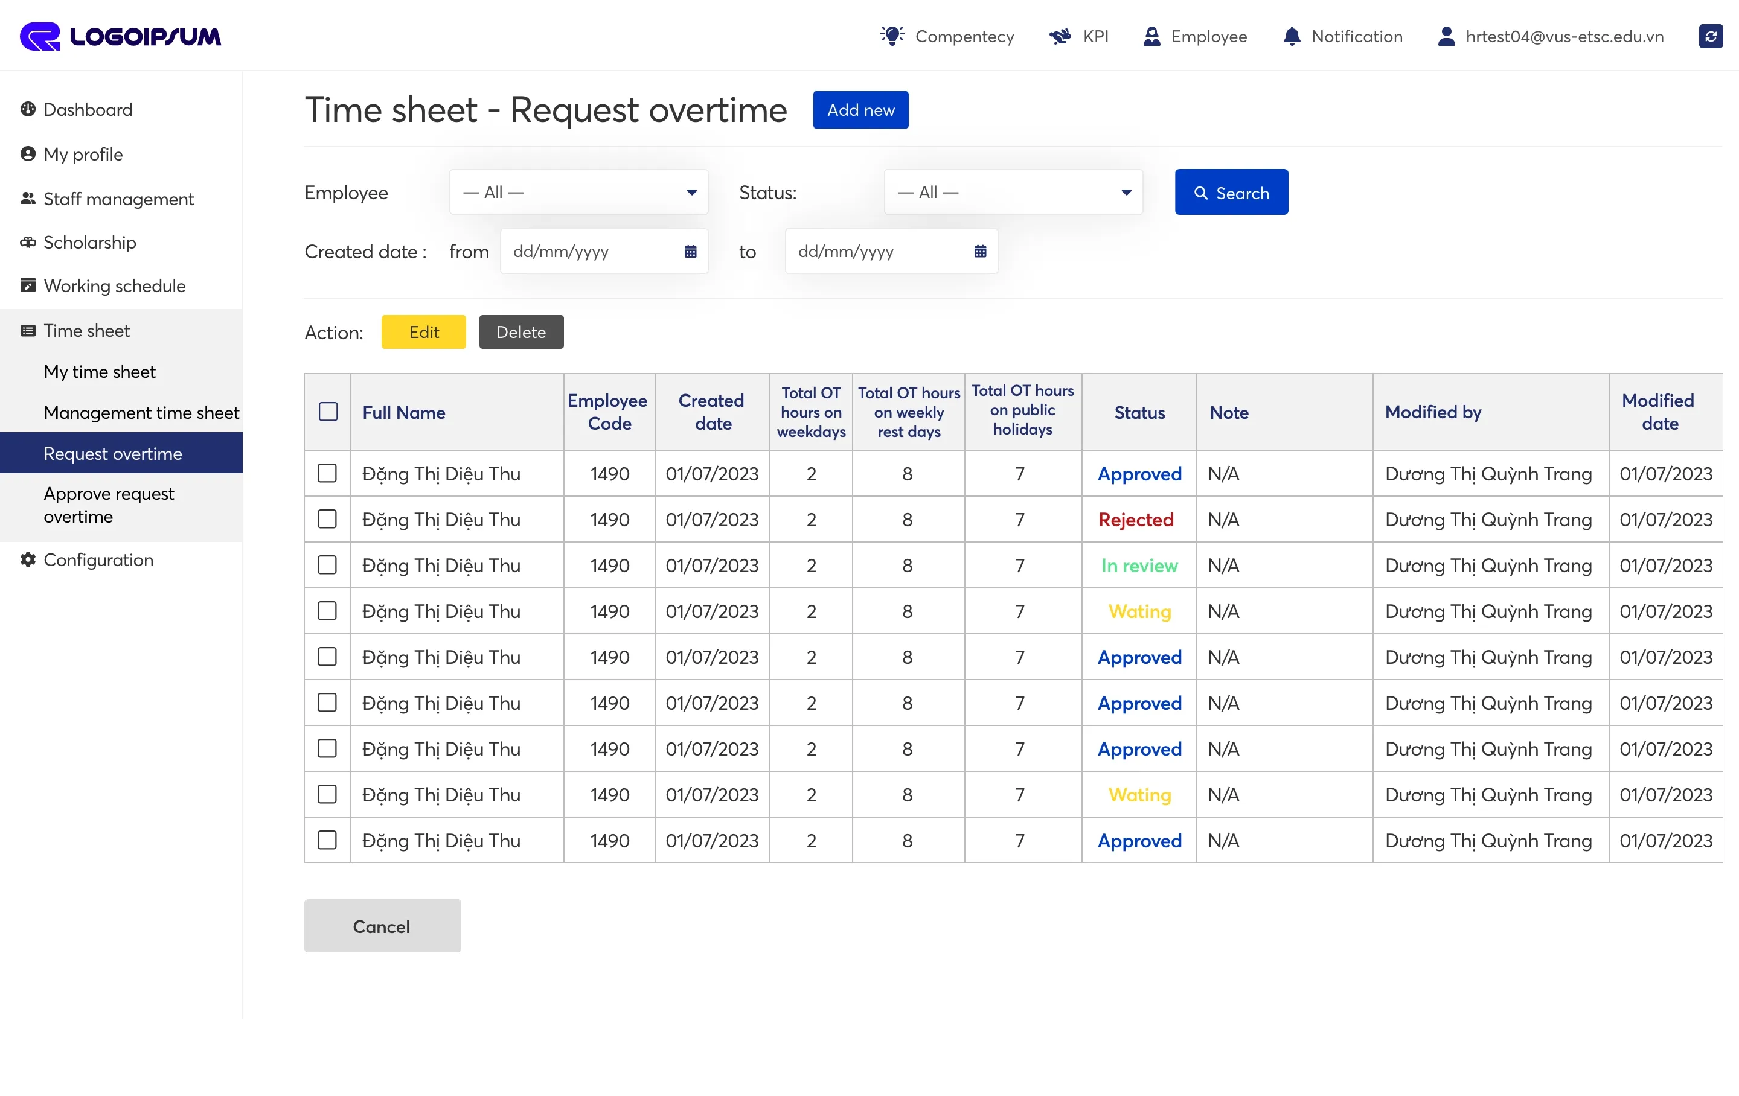This screenshot has height=1096, width=1739.
Task: Click the Configuration gear icon
Action: click(x=28, y=559)
